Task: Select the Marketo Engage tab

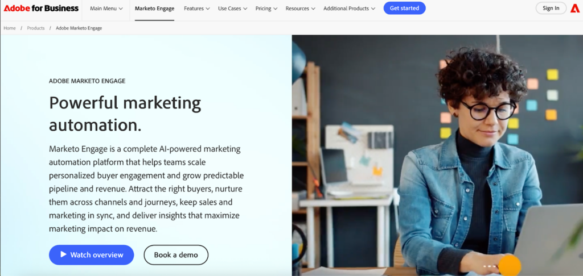Action: (154, 8)
